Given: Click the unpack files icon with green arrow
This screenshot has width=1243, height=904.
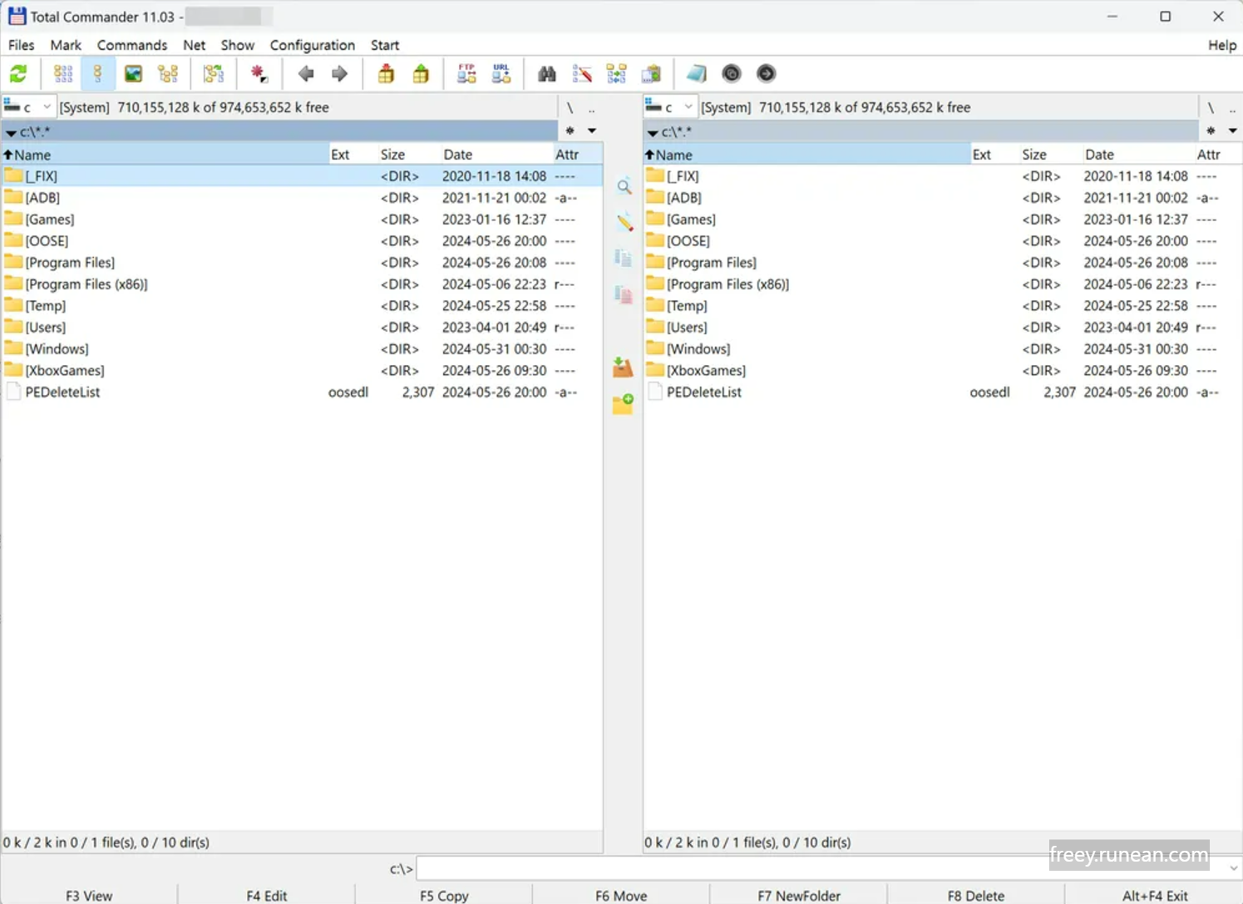Looking at the screenshot, I should (x=421, y=74).
